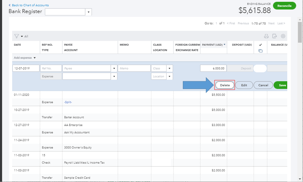The width and height of the screenshot is (303, 182).
Task: Sort by the Payment (USD) arrow
Action: [x=224, y=45]
